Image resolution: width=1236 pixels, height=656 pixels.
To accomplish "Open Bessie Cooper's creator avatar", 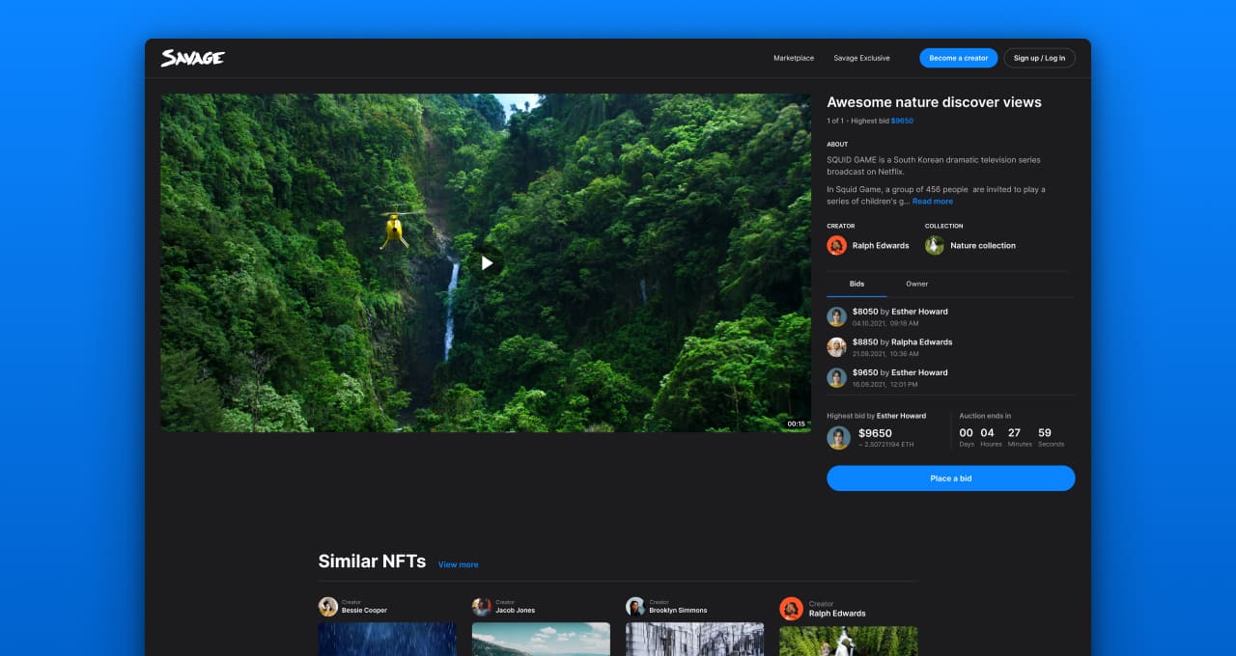I will tap(328, 607).
